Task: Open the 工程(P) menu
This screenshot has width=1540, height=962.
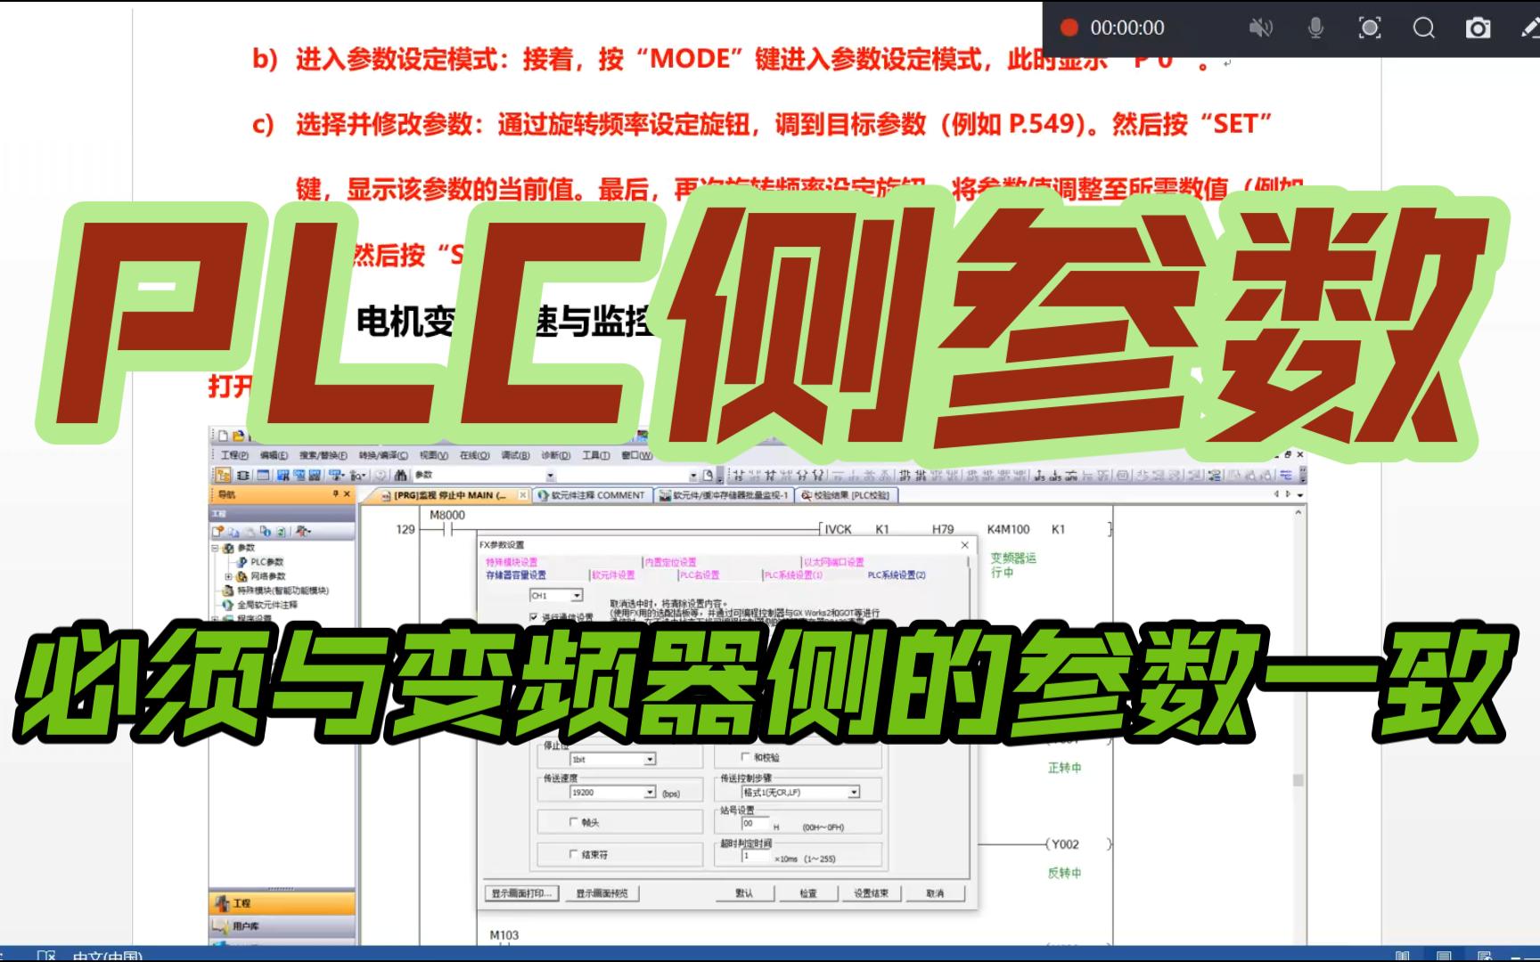Action: coord(234,455)
